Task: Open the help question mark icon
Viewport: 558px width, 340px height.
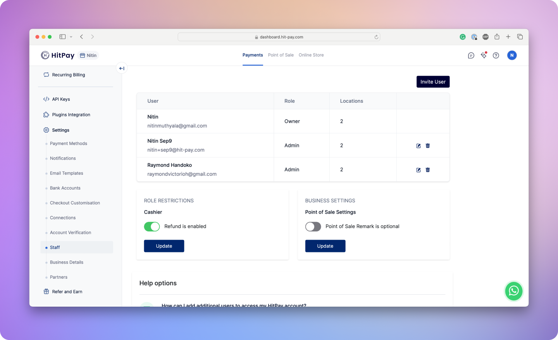Action: 496,55
